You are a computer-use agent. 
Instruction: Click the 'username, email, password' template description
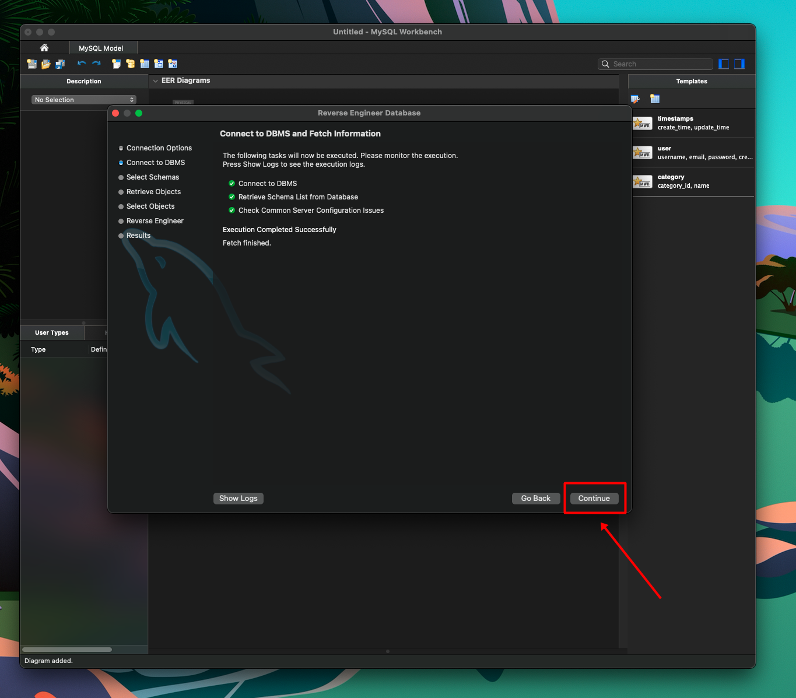coord(705,157)
